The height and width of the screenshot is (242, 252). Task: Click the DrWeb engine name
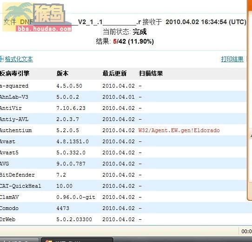[x=8, y=219]
